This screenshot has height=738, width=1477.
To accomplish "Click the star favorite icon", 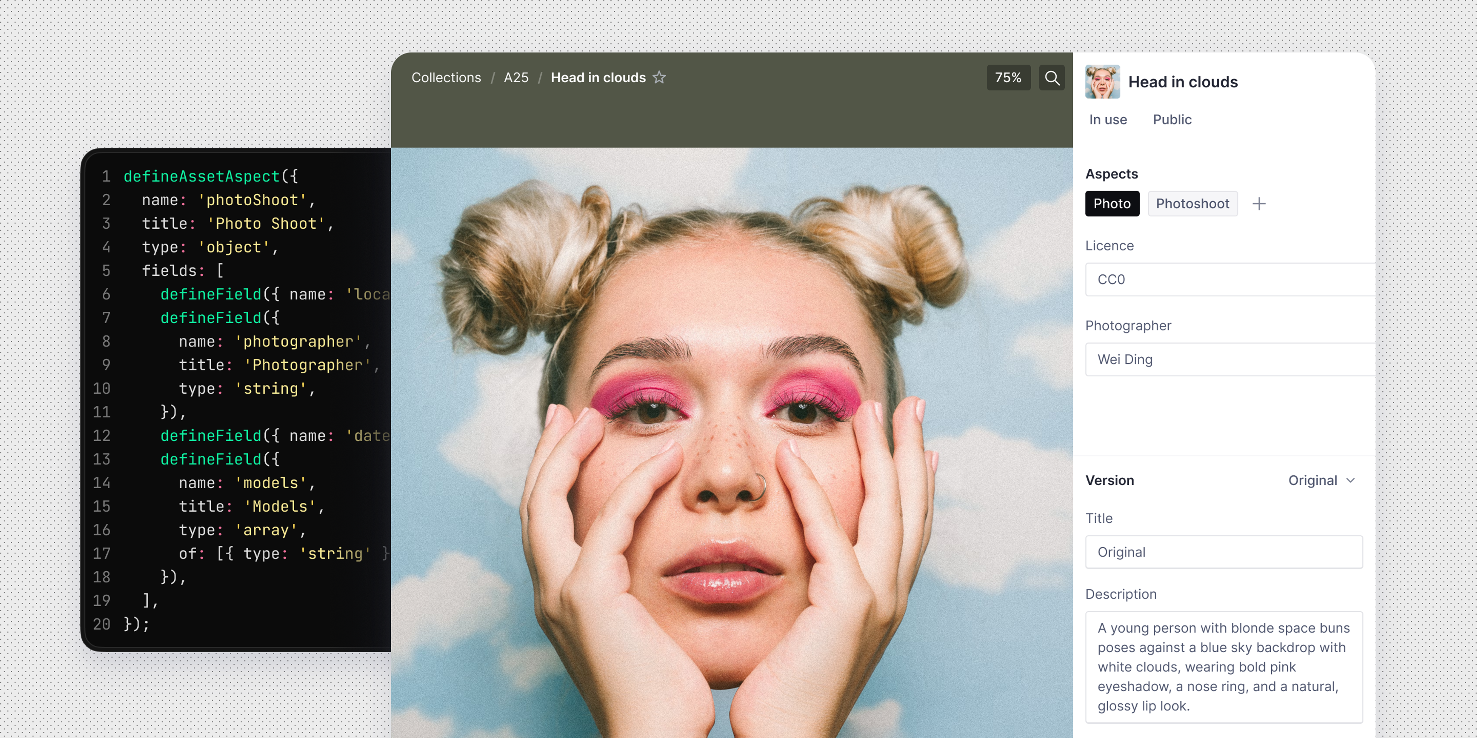I will tap(659, 77).
